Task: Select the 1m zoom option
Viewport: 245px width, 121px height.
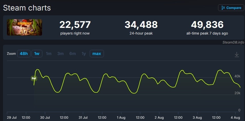Action: [48, 53]
